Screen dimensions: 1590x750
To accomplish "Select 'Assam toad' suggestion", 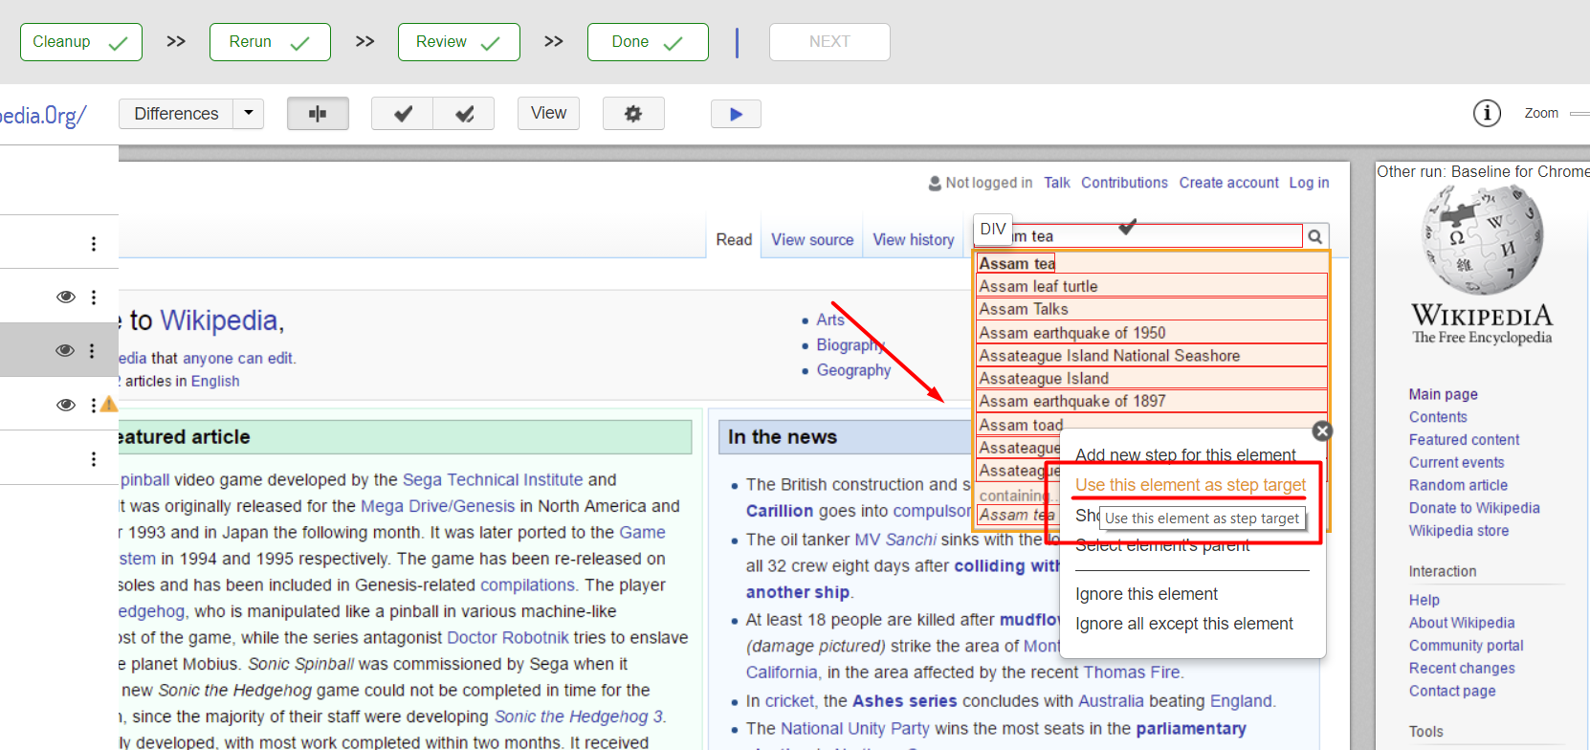I will (1152, 425).
